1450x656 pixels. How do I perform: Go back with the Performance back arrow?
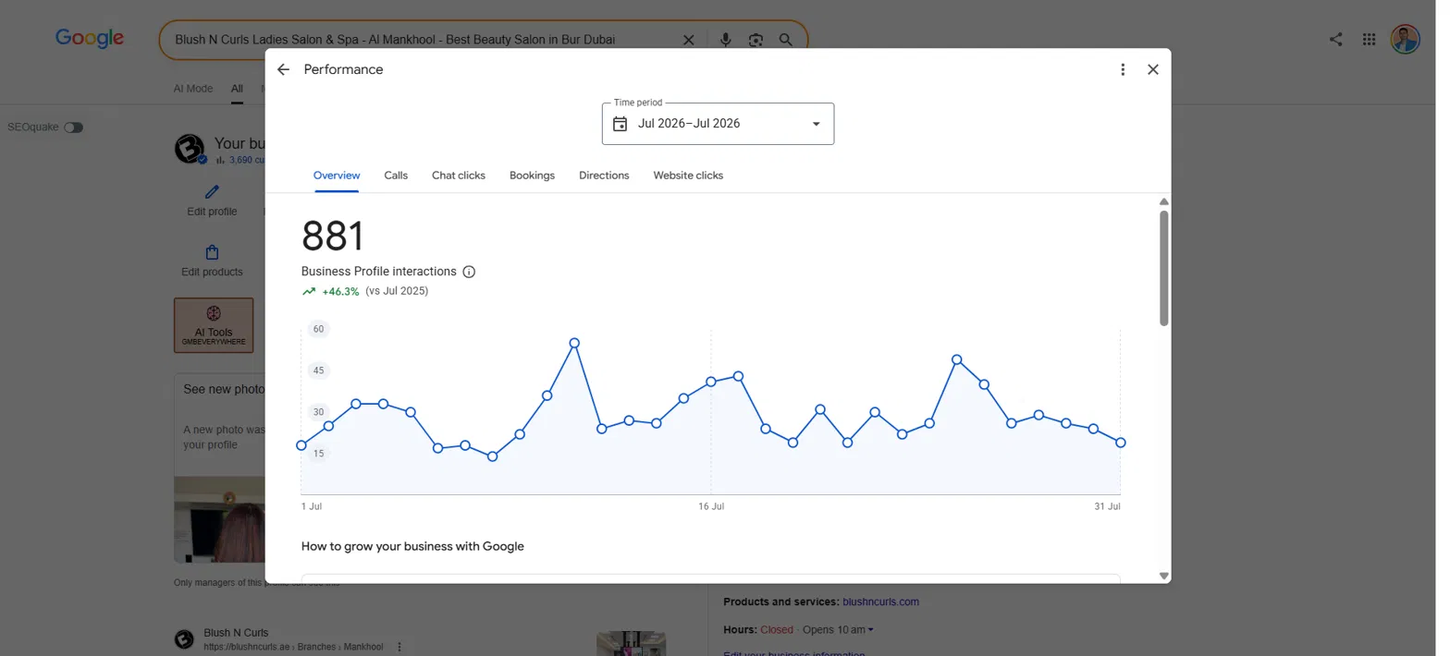coord(283,69)
